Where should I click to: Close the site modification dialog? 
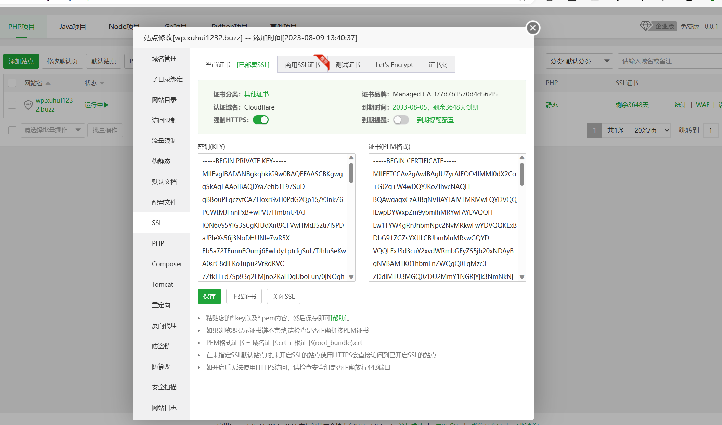[x=533, y=28]
